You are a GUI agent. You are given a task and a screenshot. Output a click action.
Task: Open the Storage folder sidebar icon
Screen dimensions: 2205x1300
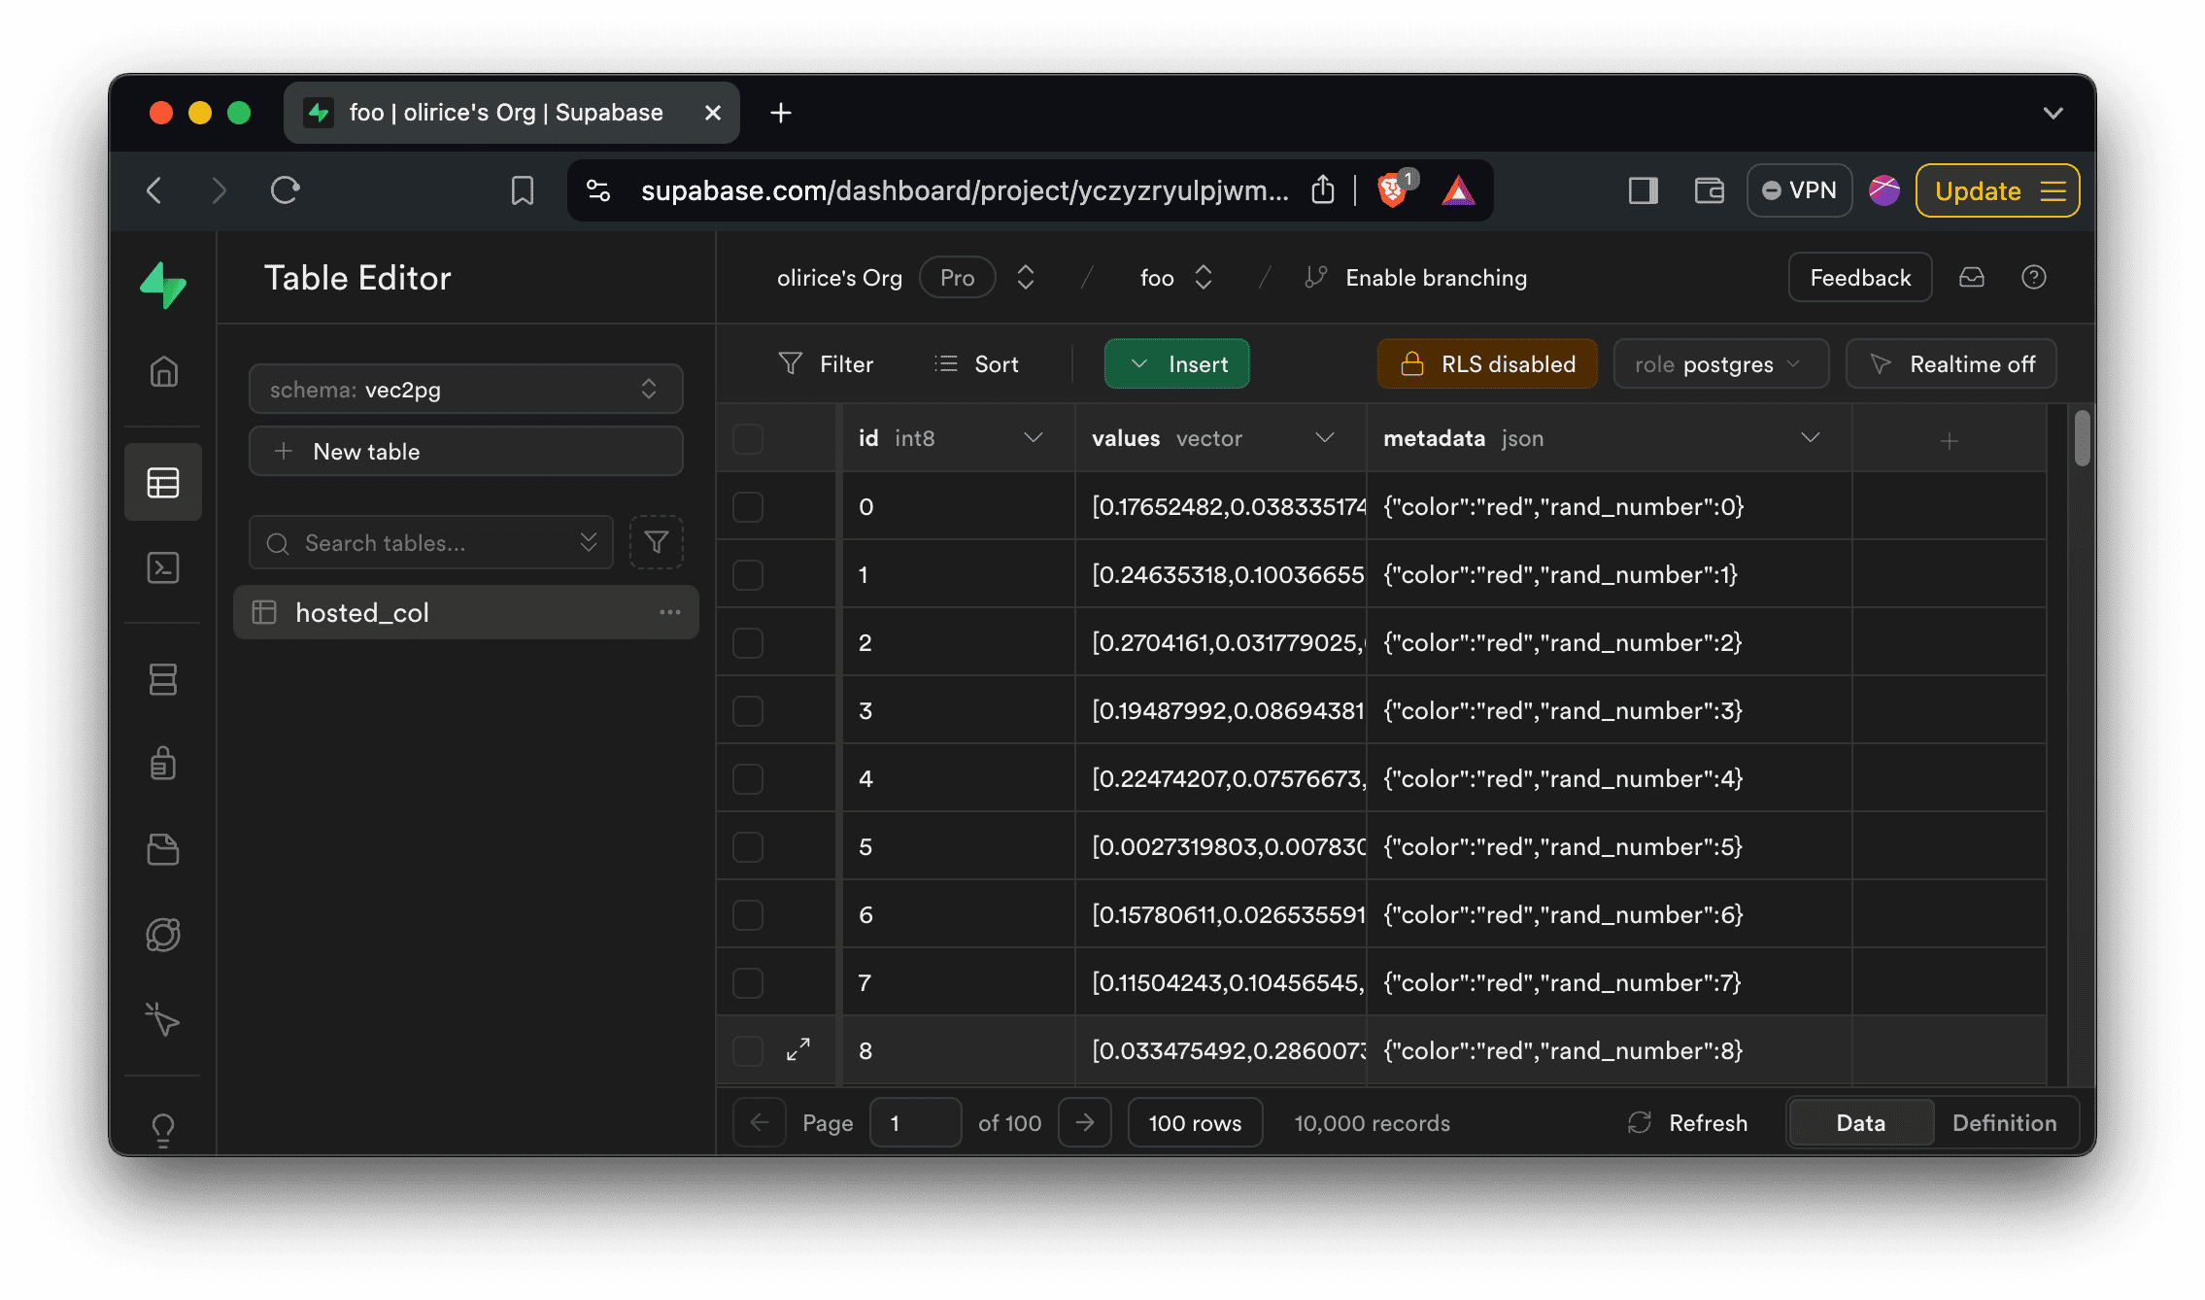pos(162,849)
